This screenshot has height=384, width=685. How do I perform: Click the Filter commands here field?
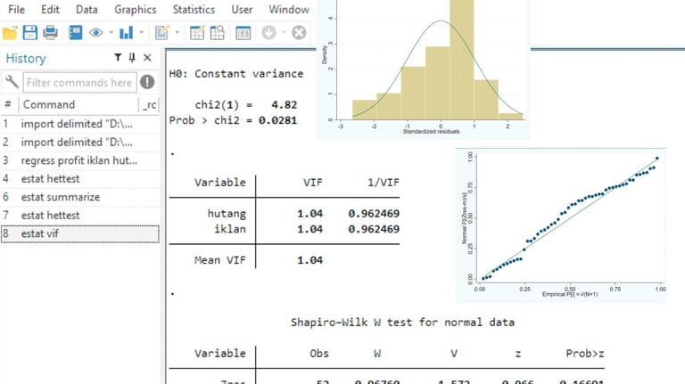[x=79, y=83]
